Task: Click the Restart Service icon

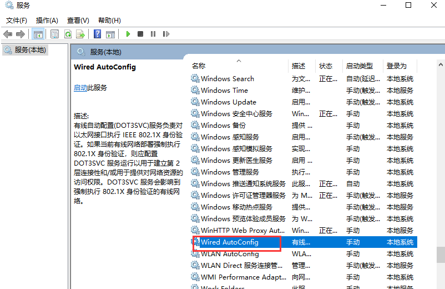Action: [166, 34]
